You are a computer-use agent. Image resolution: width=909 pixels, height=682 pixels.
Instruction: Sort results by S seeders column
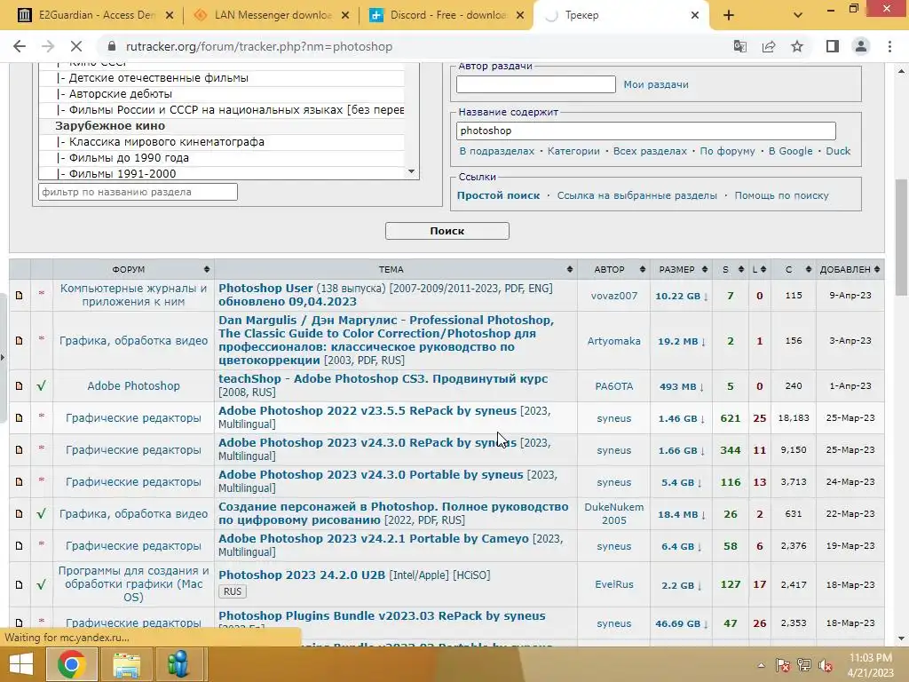[x=730, y=269]
